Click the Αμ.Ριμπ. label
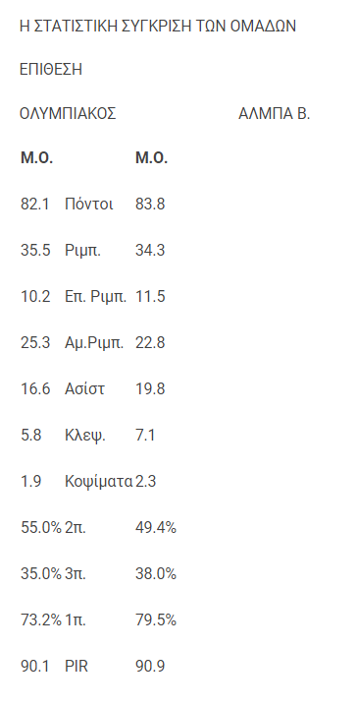 coord(94,343)
